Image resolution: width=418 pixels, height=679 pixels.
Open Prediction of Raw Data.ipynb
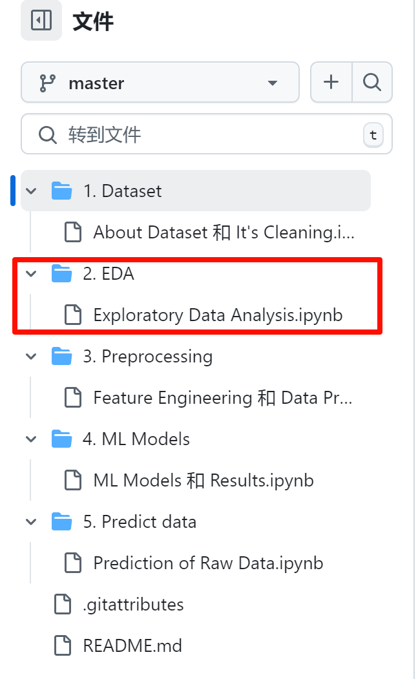click(207, 563)
